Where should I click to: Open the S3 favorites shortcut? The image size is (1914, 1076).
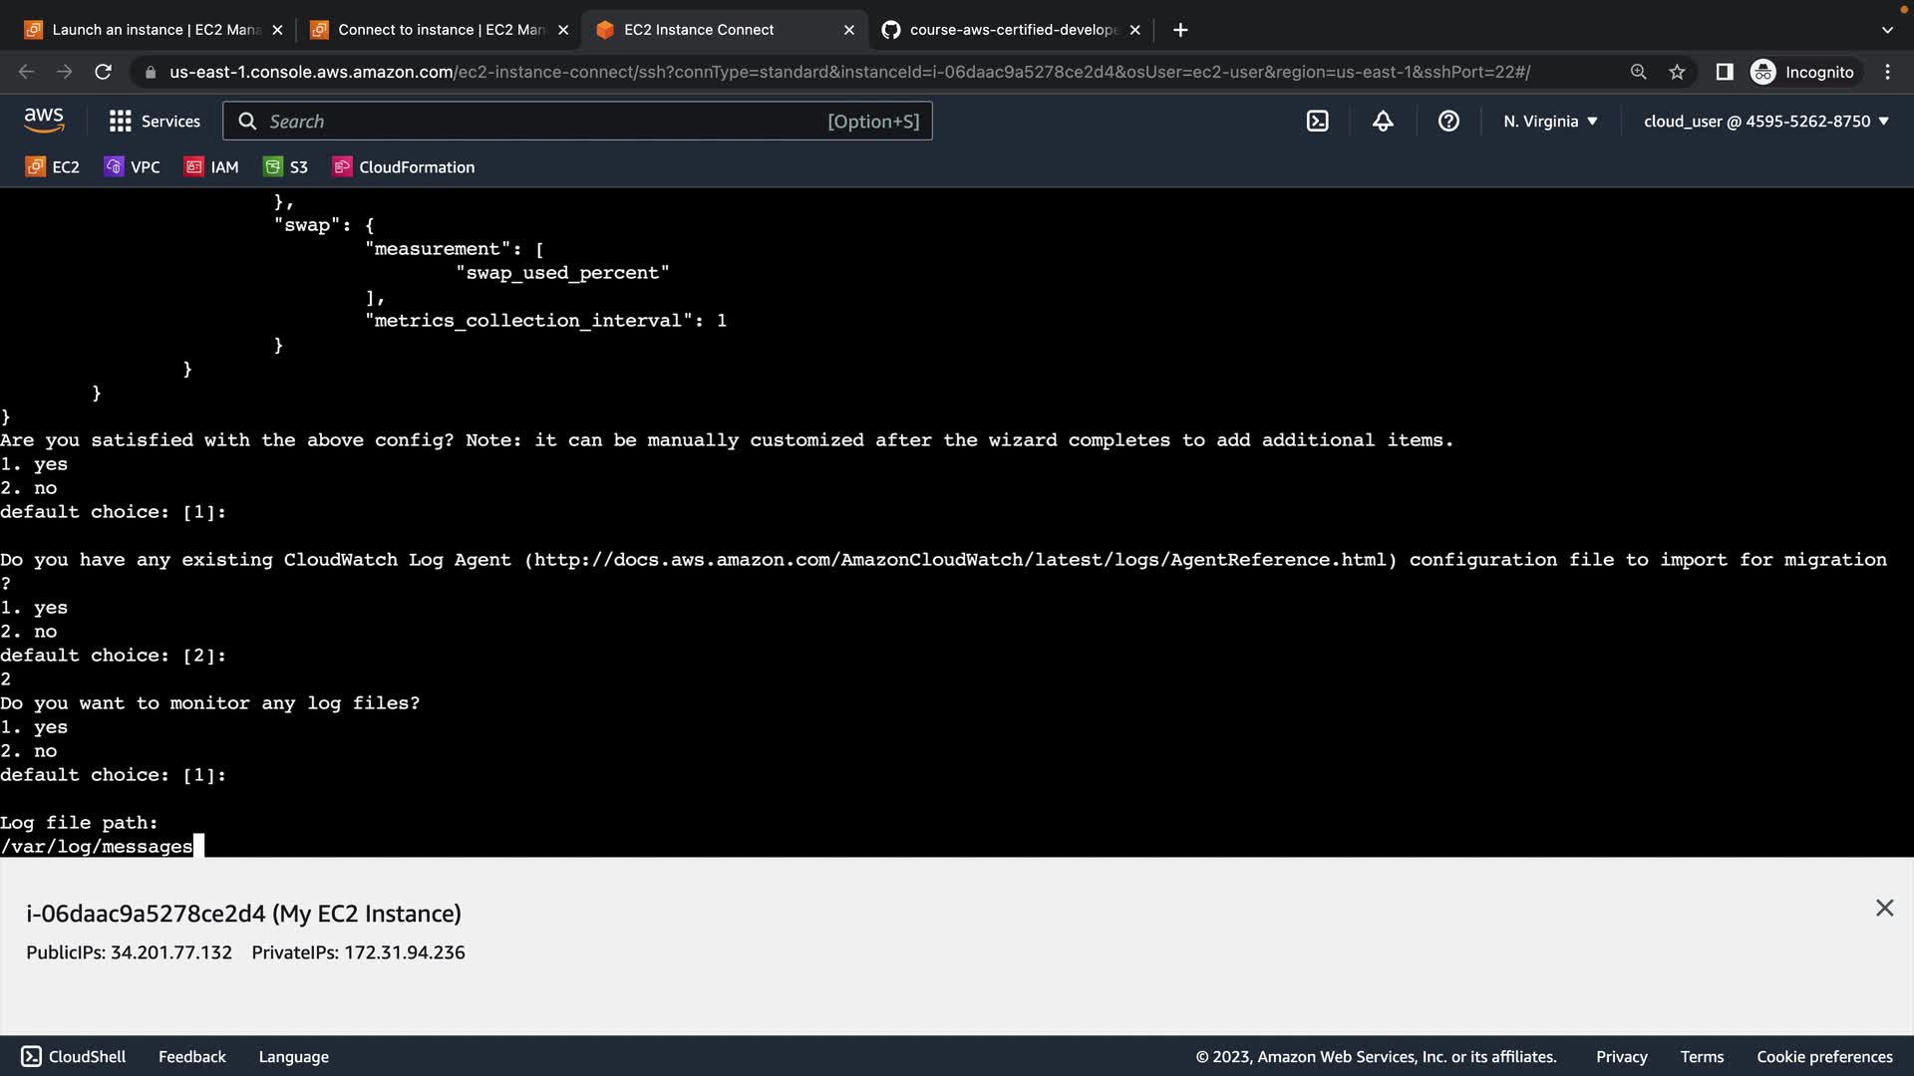pos(286,167)
